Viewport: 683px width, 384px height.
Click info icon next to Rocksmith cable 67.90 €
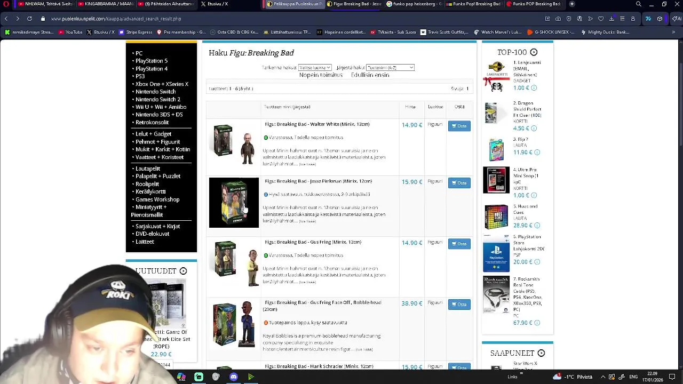coord(537,323)
